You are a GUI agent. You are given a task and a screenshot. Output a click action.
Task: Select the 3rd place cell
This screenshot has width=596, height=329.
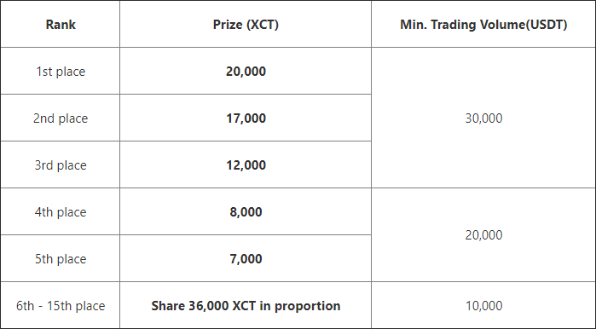coord(61,164)
